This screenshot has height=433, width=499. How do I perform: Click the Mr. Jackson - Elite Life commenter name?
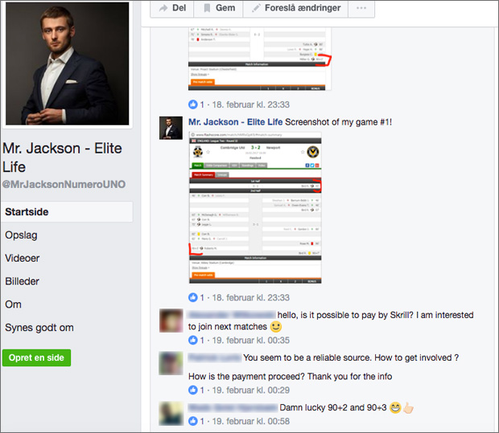236,122
